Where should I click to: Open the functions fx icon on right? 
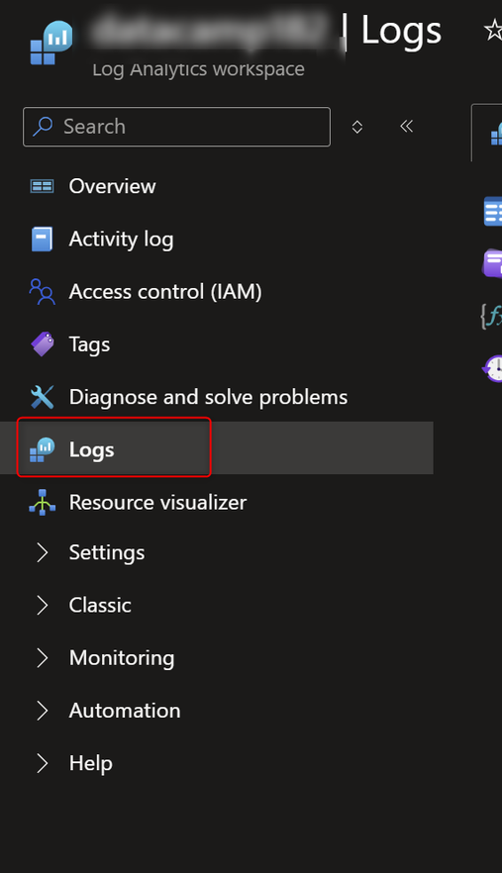coord(491,316)
